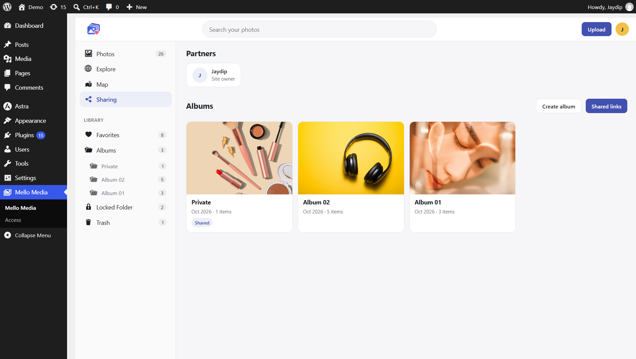Open the Locked Folder

pyautogui.click(x=126, y=207)
